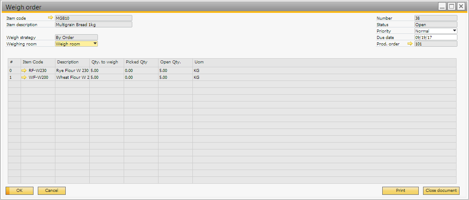Screen dimensions: 469x200
Task: Click the Due date field
Action: click(435, 37)
